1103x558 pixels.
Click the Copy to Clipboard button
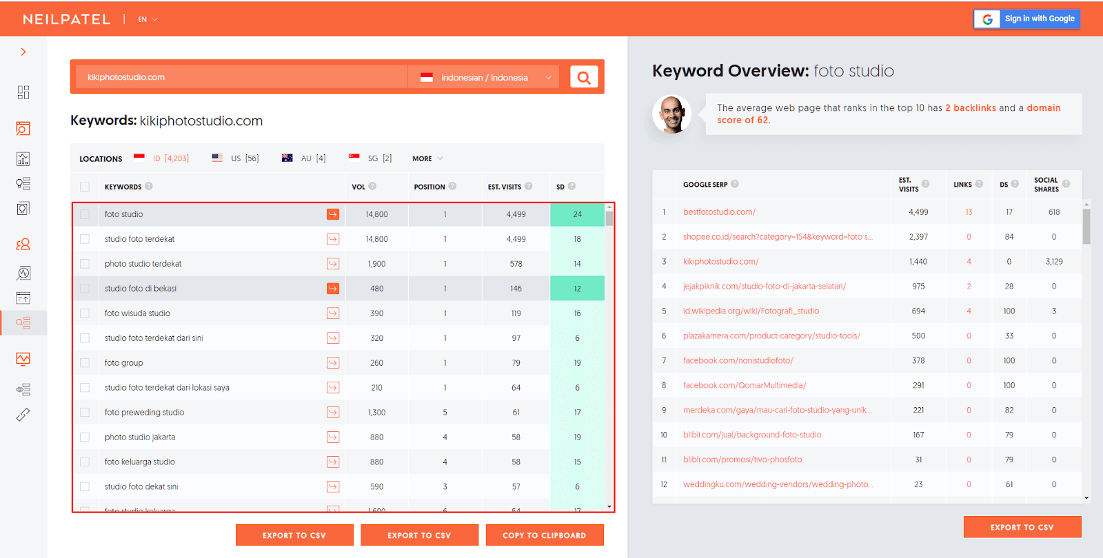[x=544, y=535]
